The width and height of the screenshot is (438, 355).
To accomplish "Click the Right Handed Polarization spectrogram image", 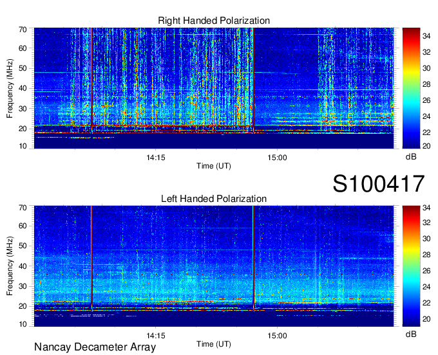I will coord(214,88).
